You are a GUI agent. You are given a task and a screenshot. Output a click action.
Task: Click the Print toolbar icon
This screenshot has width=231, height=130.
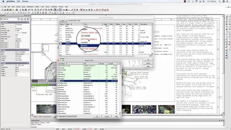pyautogui.click(x=17, y=10)
